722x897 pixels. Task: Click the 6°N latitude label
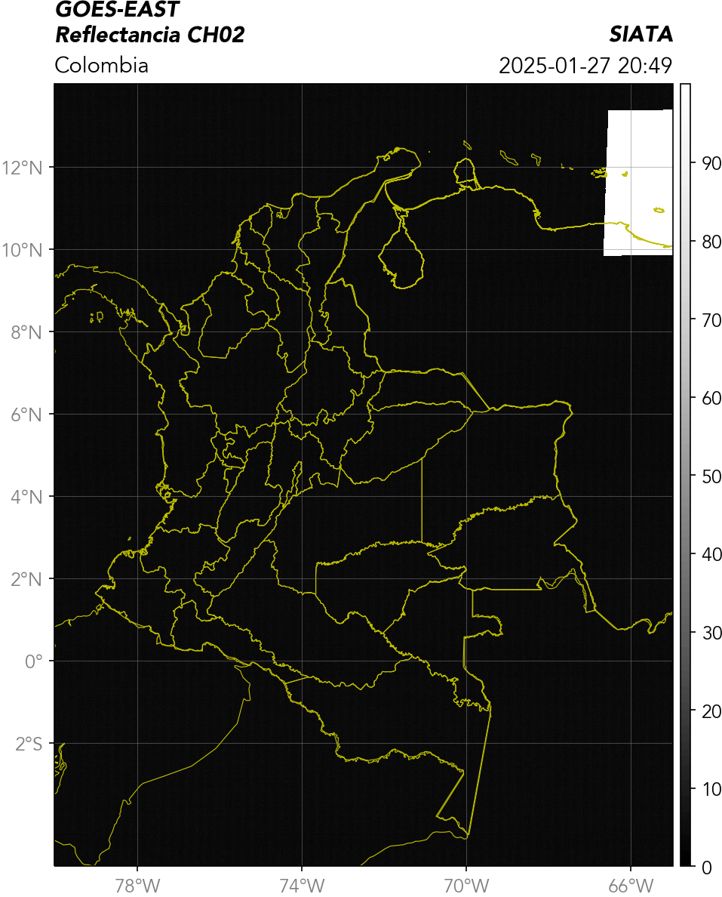(x=26, y=415)
